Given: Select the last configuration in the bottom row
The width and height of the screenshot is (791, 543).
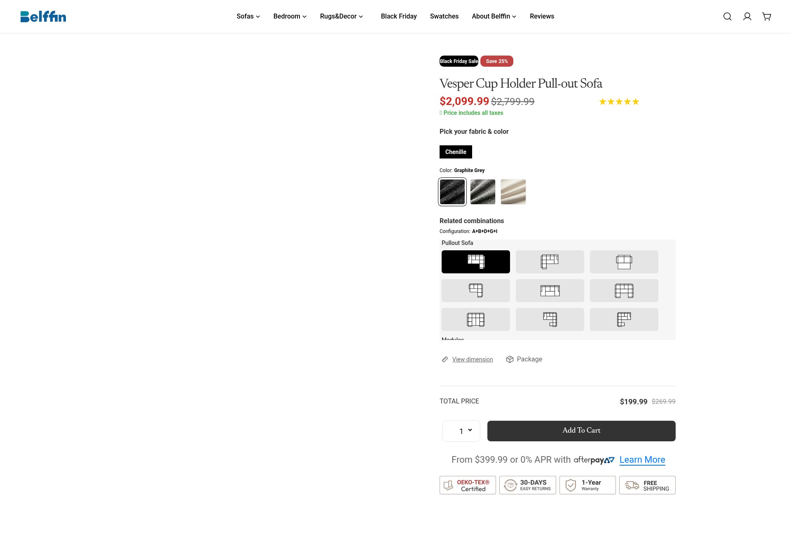Looking at the screenshot, I should tap(624, 319).
